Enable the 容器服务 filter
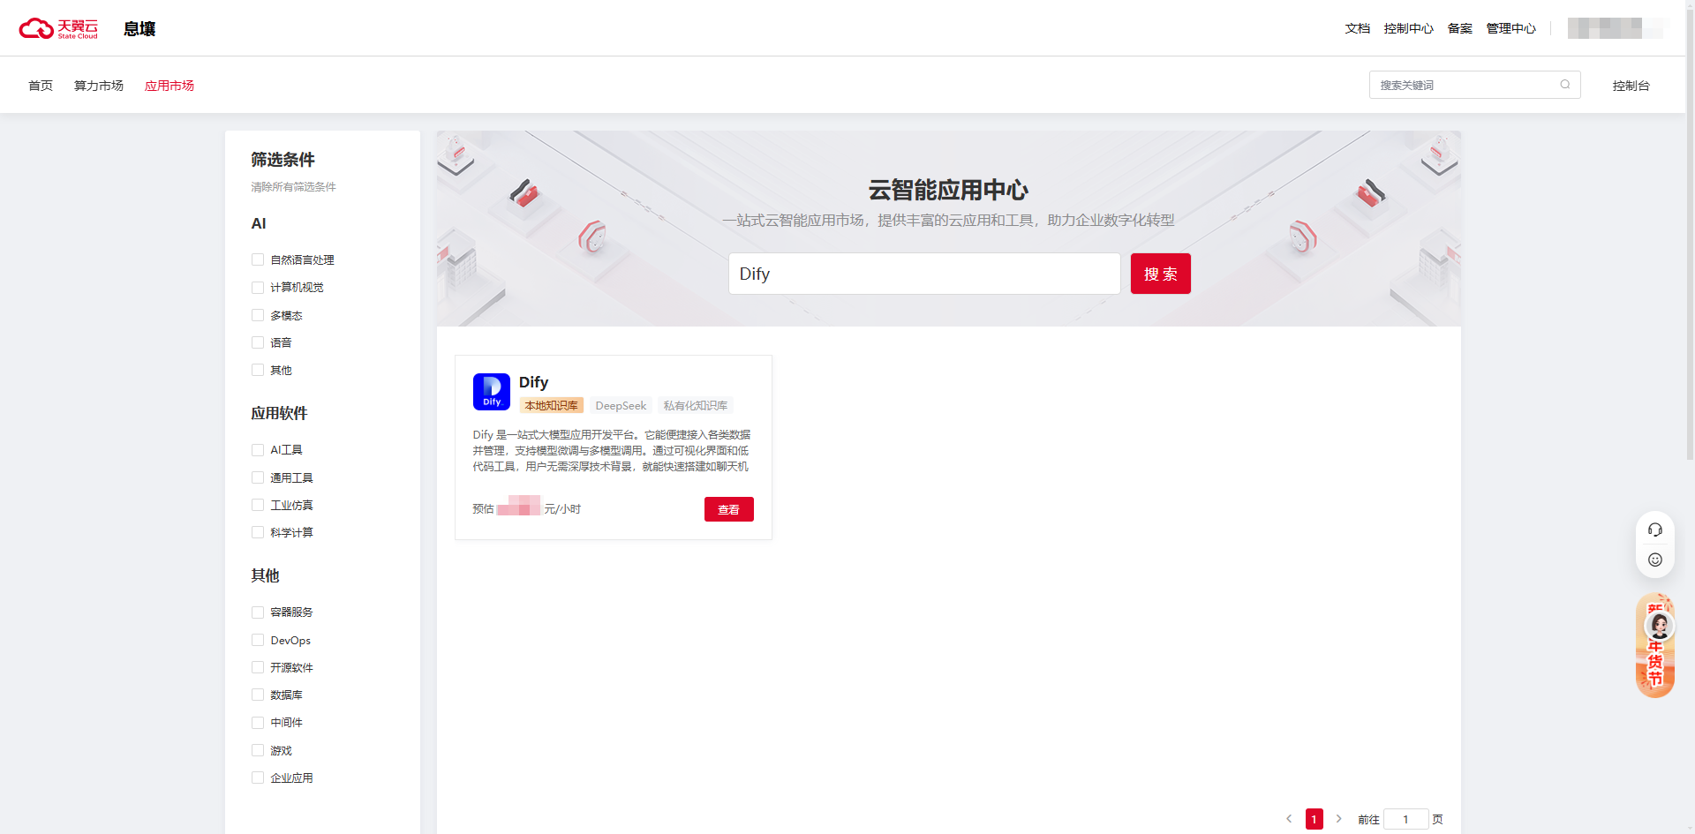 (x=258, y=612)
